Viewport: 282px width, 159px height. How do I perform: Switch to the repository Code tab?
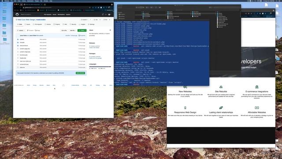point(19,24)
